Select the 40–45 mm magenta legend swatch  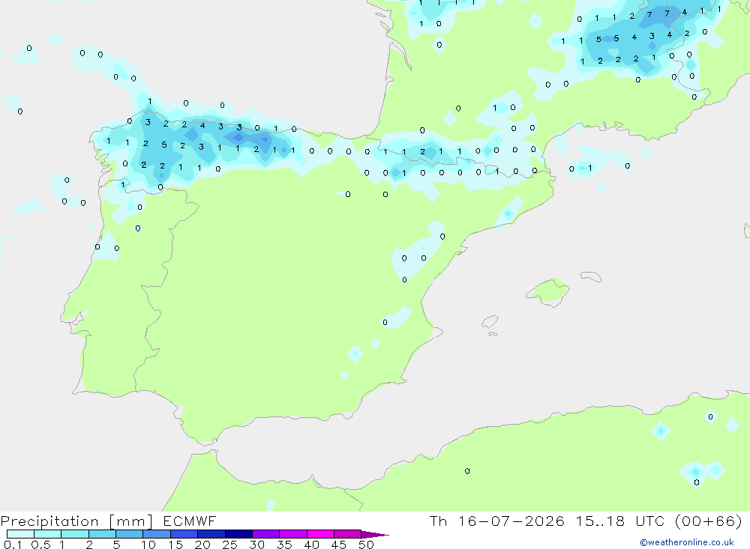pos(320,534)
